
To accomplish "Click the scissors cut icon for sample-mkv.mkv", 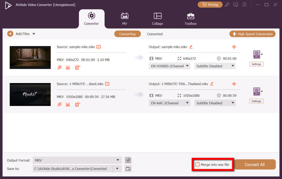I will [x=68, y=67].
